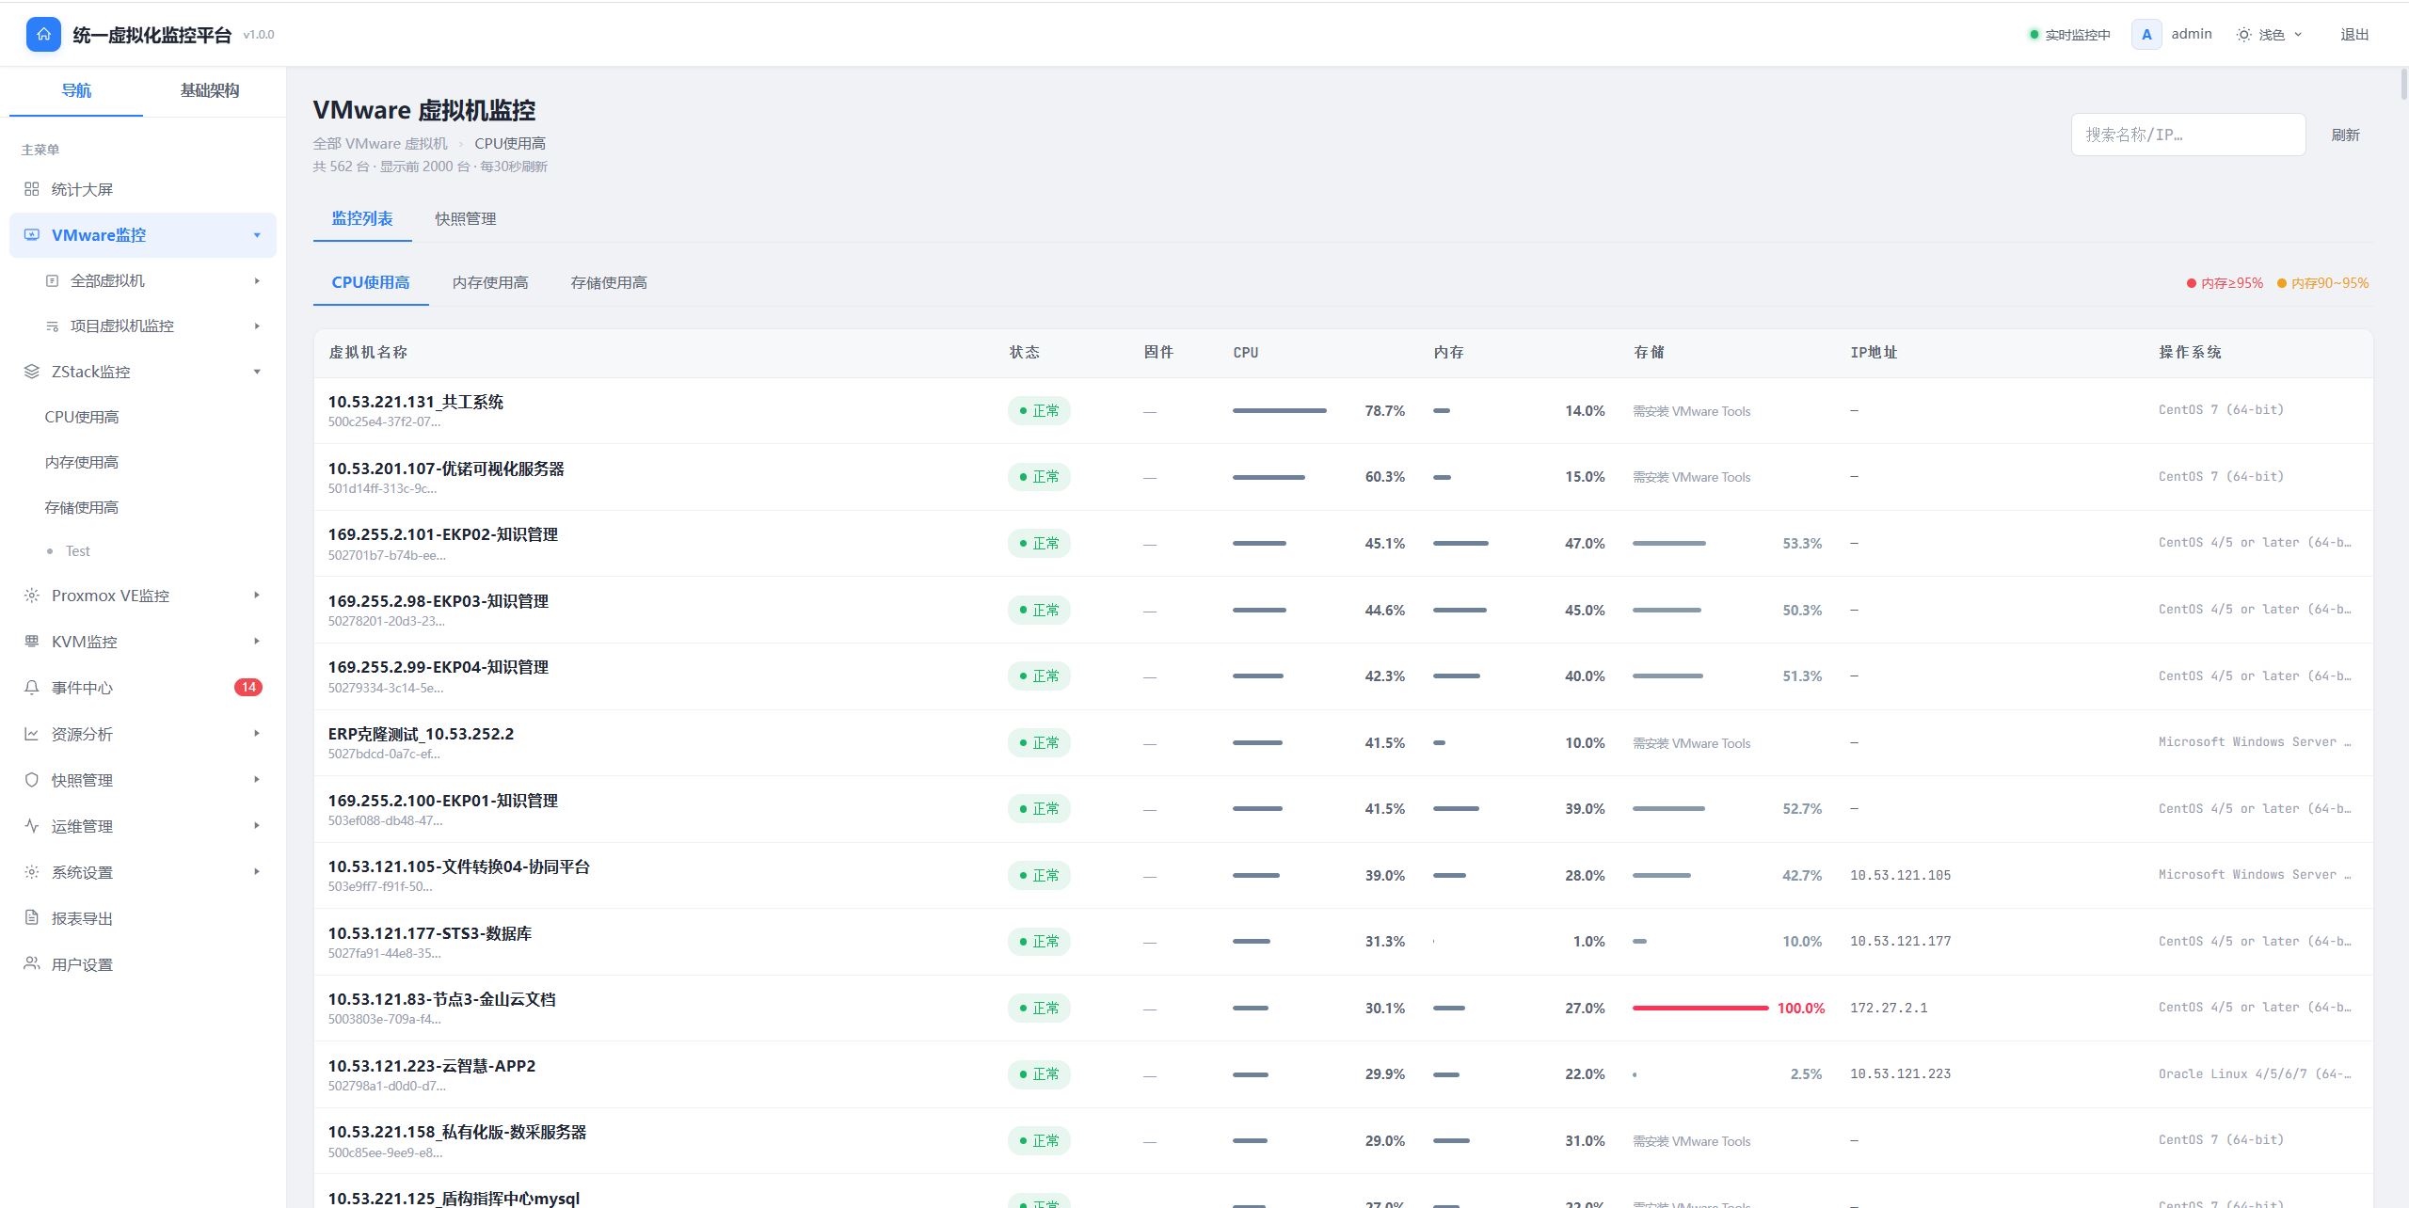2409x1208 pixels.
Task: Click the red 100.0% storage bar
Action: pyautogui.click(x=1700, y=1008)
